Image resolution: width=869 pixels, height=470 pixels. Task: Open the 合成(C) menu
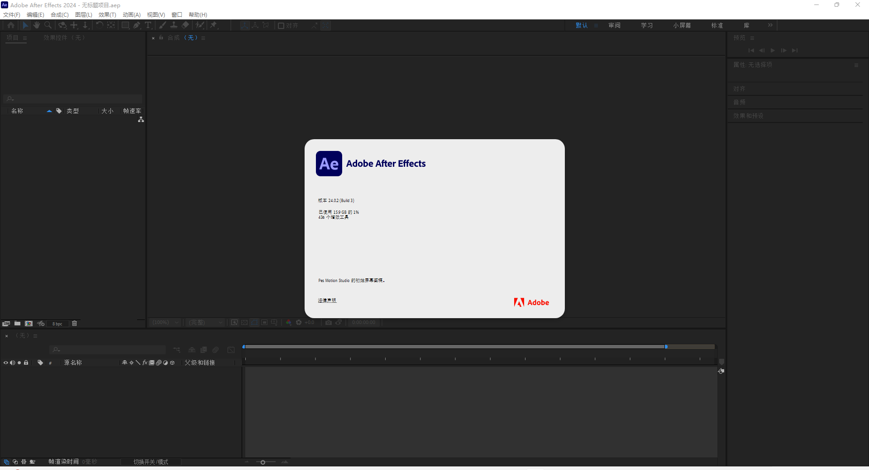click(x=59, y=15)
